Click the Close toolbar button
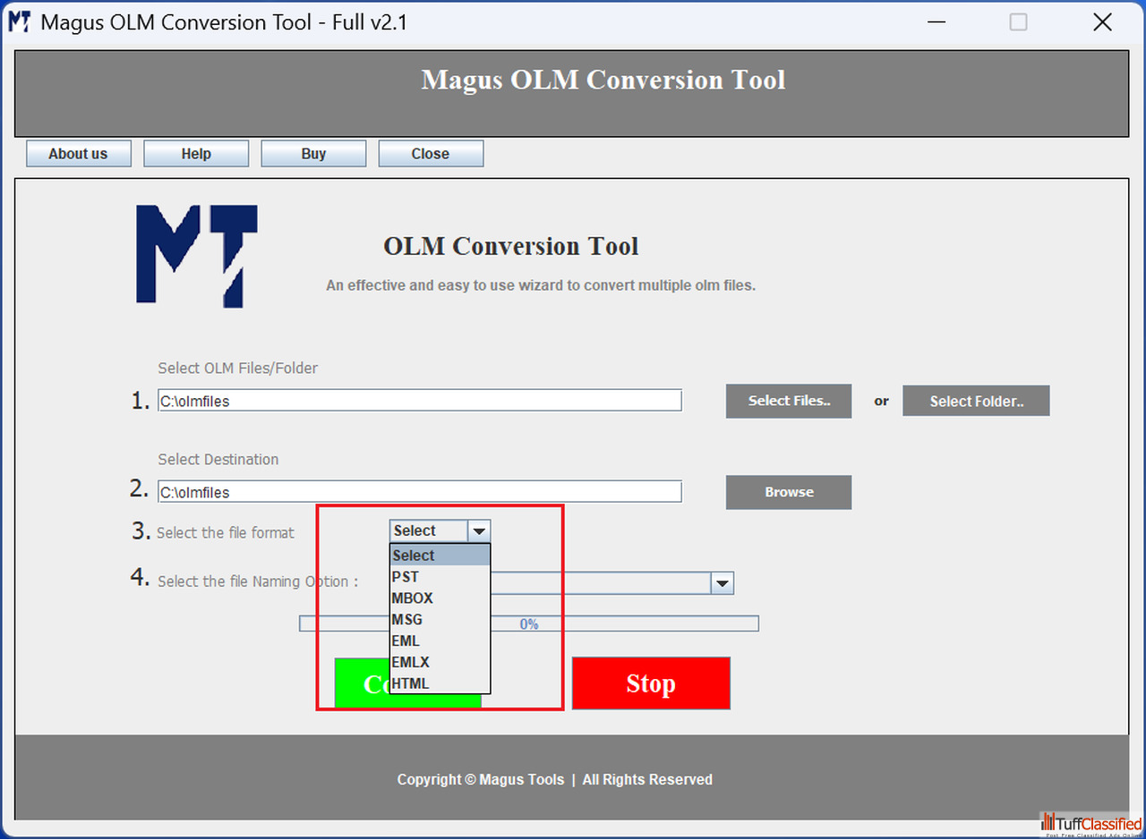Screen dimensions: 1146x840 [x=431, y=154]
